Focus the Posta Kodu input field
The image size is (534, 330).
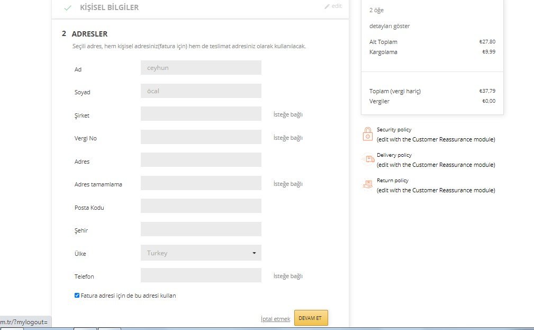(x=201, y=206)
